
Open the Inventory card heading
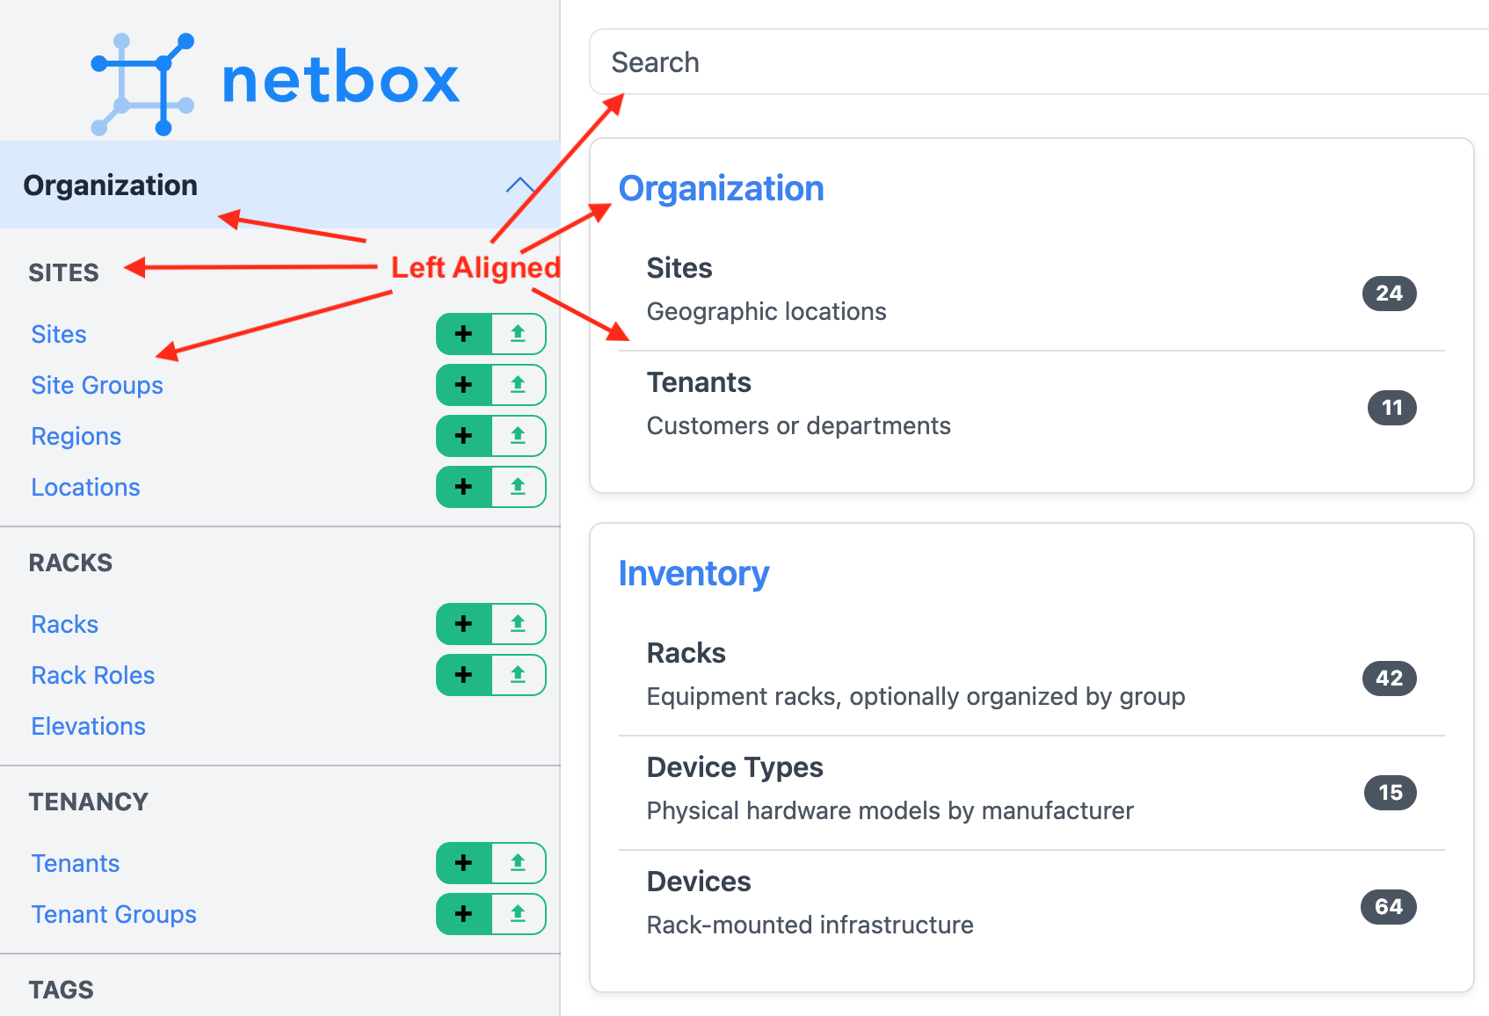point(694,573)
